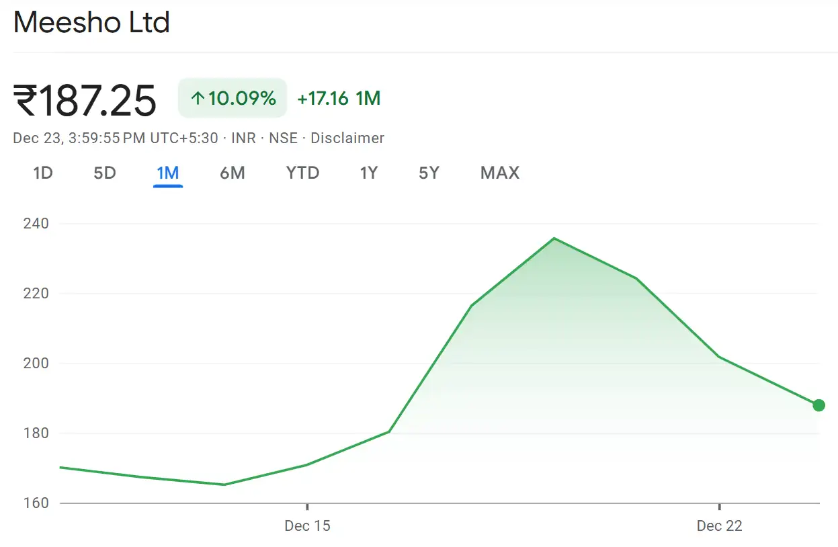Select the 1M range tab
Viewport: 838px width, 547px height.
pos(167,173)
